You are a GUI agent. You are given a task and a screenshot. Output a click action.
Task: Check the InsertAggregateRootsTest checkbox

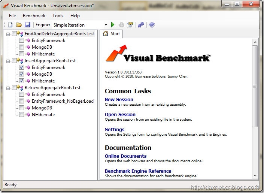click(14, 60)
